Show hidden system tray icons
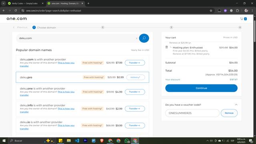This screenshot has width=256, height=144. [x=207, y=140]
